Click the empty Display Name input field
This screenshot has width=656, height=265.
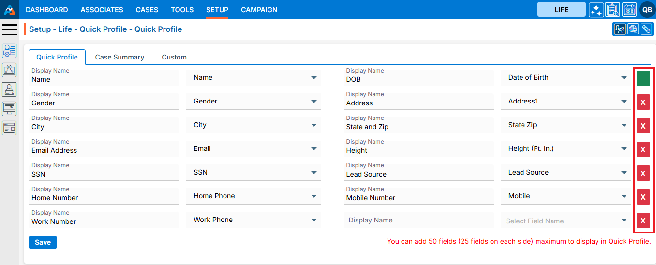(x=418, y=220)
